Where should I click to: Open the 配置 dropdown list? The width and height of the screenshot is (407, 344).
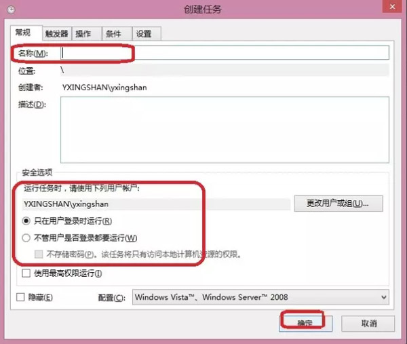(x=260, y=297)
